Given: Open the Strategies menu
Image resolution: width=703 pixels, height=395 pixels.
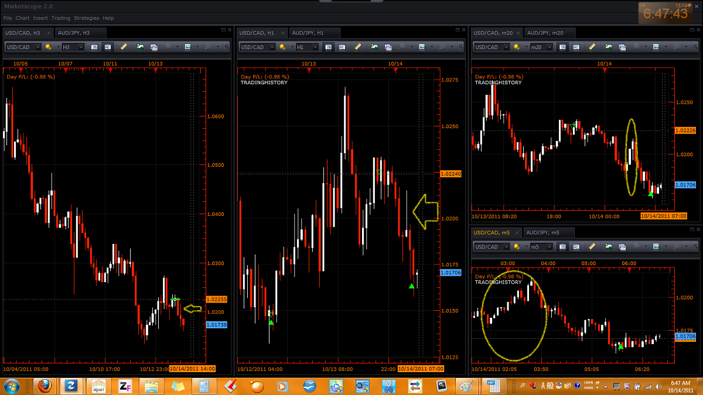Looking at the screenshot, I should point(87,18).
